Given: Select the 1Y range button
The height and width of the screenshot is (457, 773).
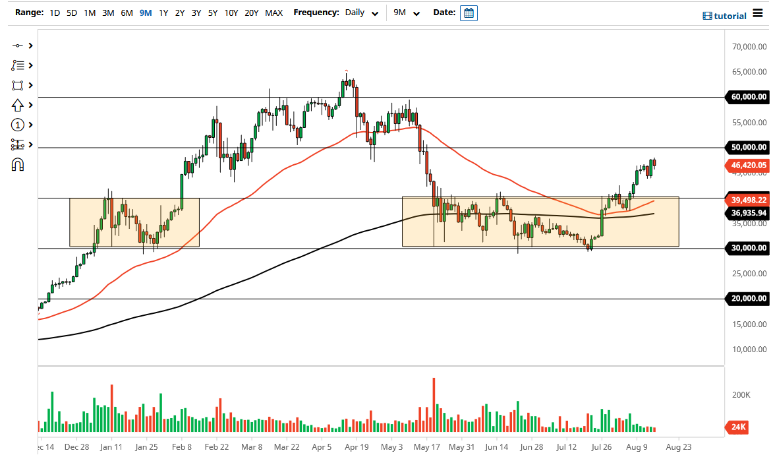Looking at the screenshot, I should pyautogui.click(x=163, y=12).
